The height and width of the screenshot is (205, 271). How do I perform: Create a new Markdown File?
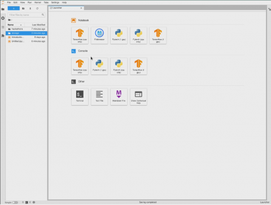click(119, 97)
